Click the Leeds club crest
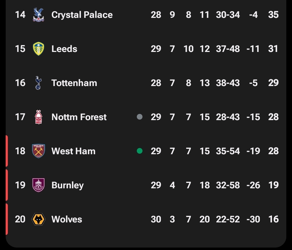Viewport: 292px width, 250px height. [x=38, y=49]
